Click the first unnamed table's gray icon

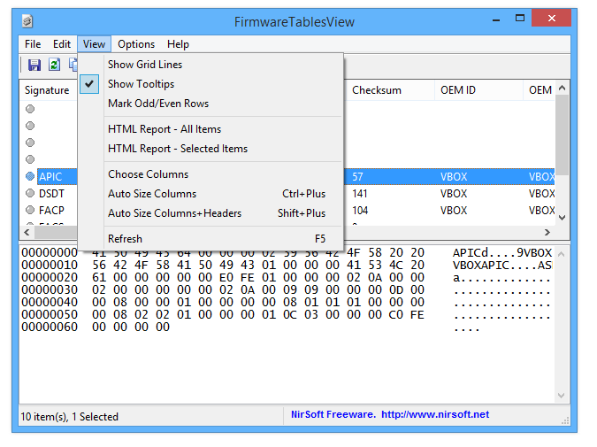point(30,109)
